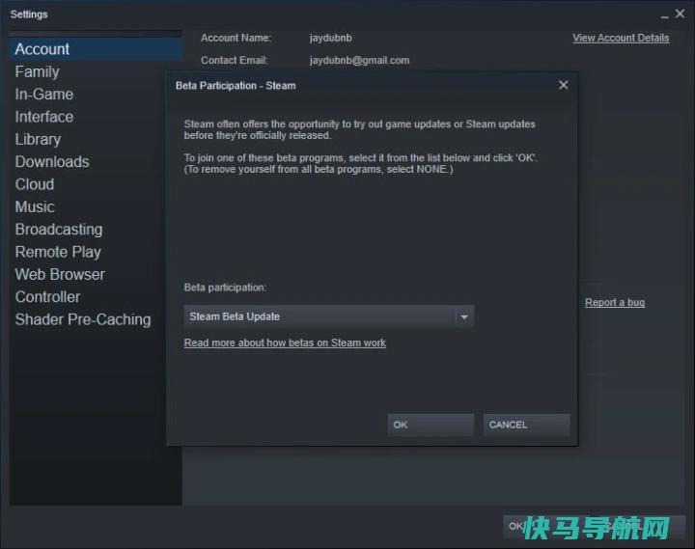Open the Beta participation dropdown arrow

[464, 316]
